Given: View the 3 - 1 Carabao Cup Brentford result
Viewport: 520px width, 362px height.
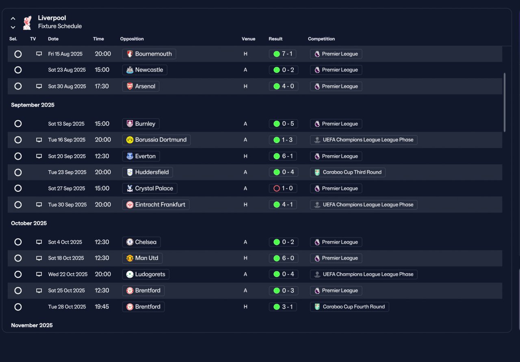Looking at the screenshot, I should tap(283, 307).
